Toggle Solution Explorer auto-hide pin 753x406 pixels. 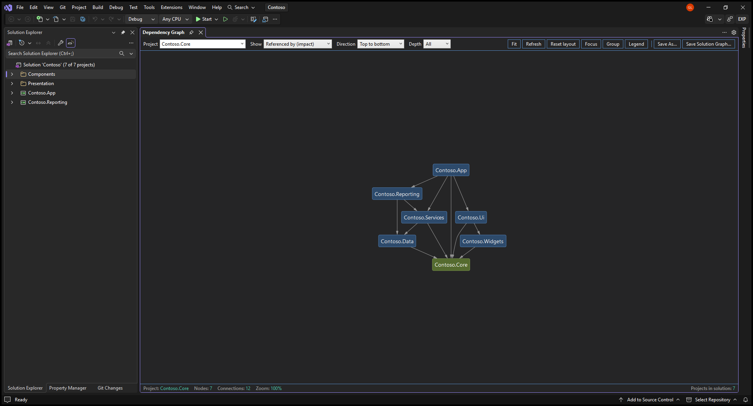123,32
